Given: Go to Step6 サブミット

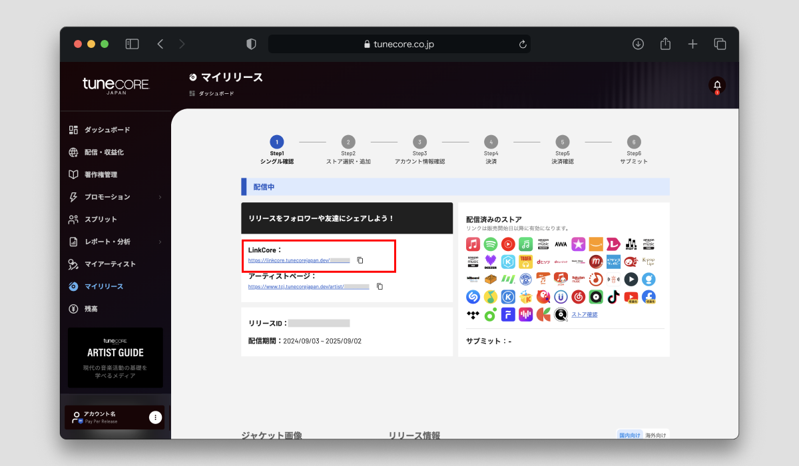Looking at the screenshot, I should tap(634, 149).
